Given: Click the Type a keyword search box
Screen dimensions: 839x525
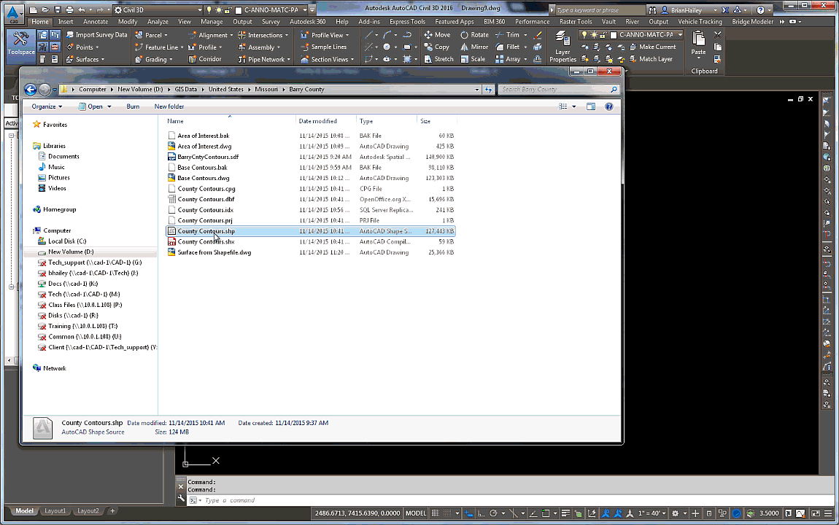Looking at the screenshot, I should point(599,10).
